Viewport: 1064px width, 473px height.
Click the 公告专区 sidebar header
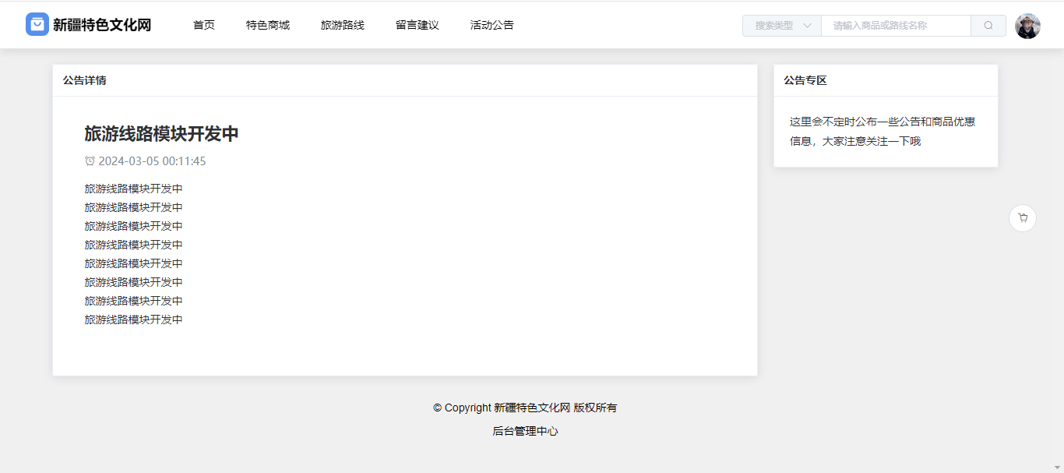[805, 80]
